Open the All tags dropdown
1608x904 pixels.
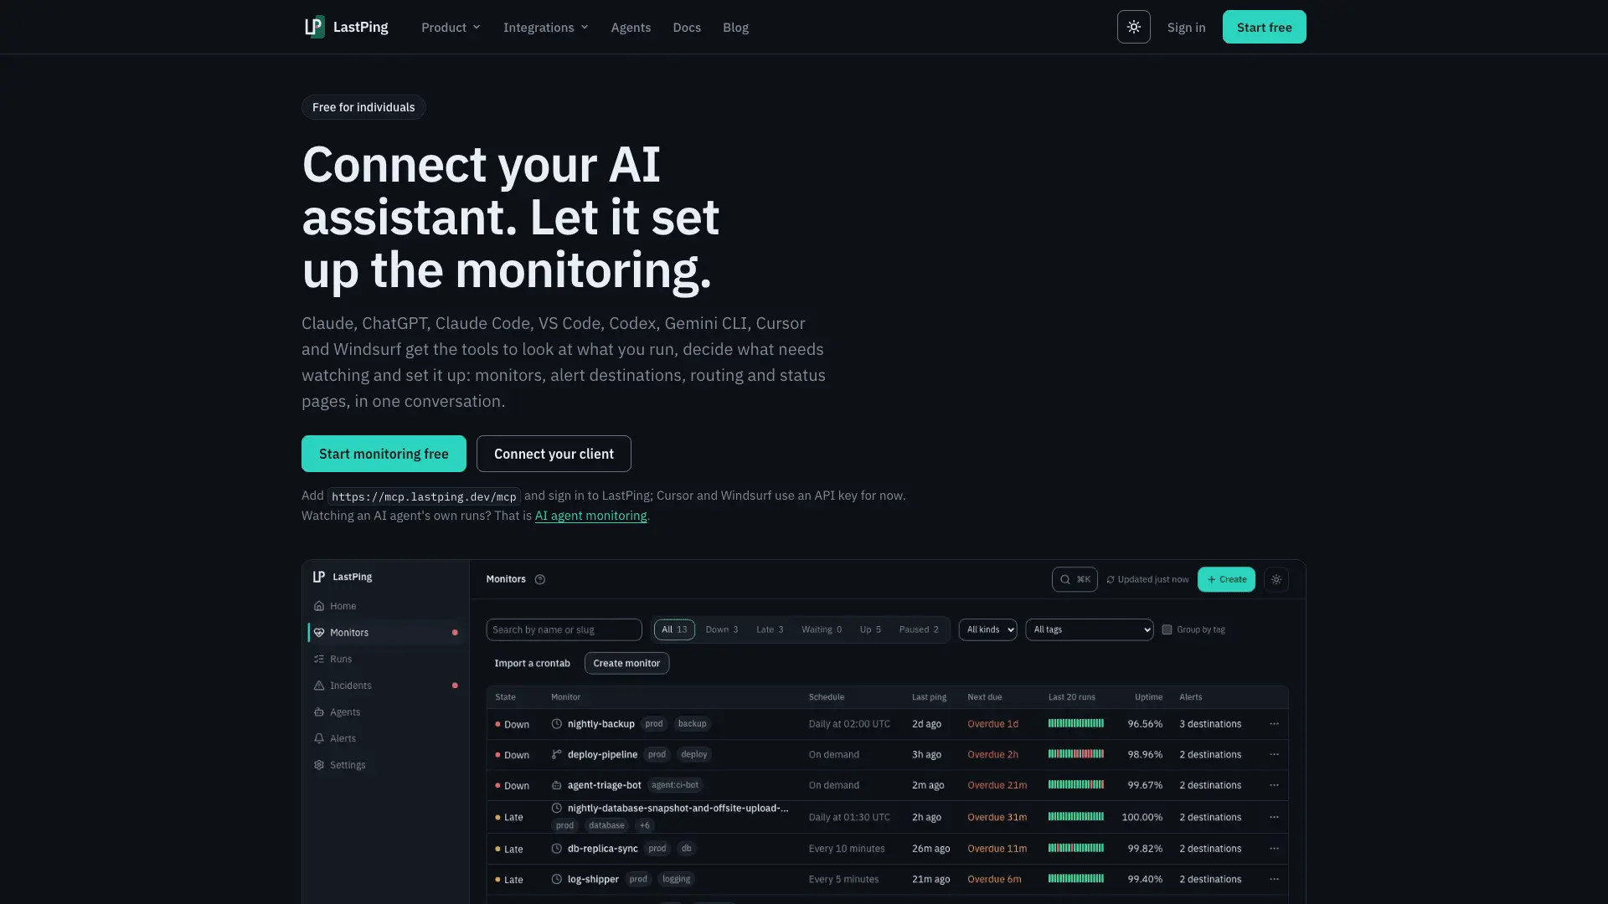(1090, 629)
